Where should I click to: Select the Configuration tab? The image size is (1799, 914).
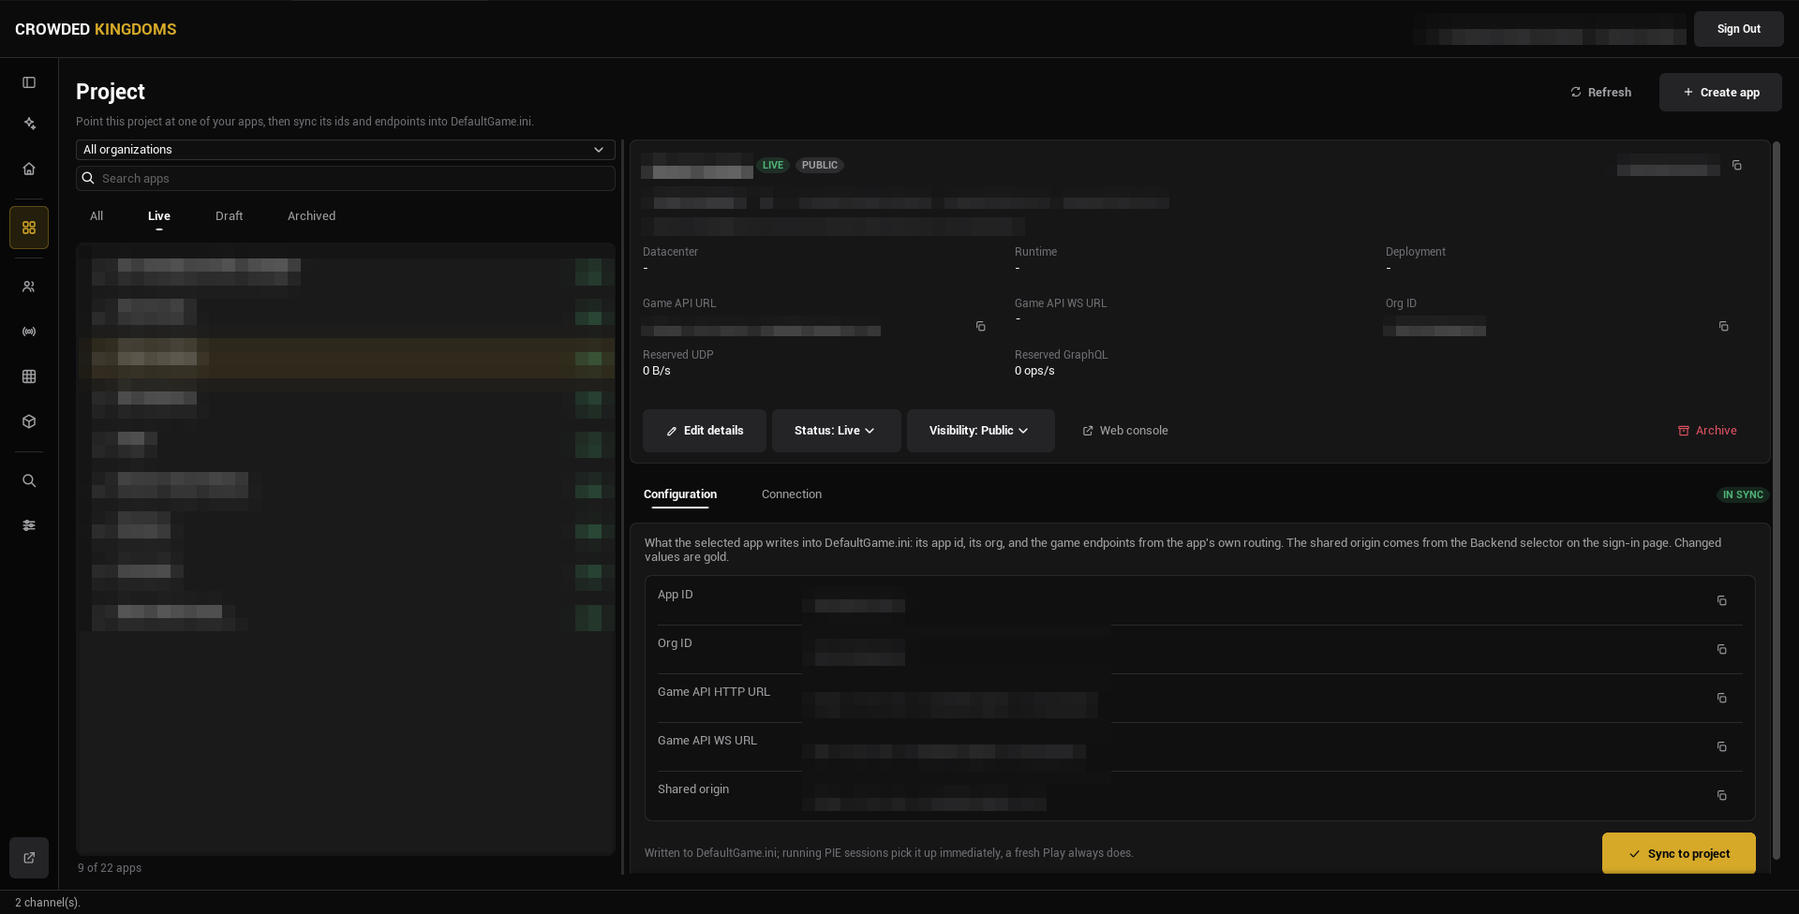[x=680, y=494]
